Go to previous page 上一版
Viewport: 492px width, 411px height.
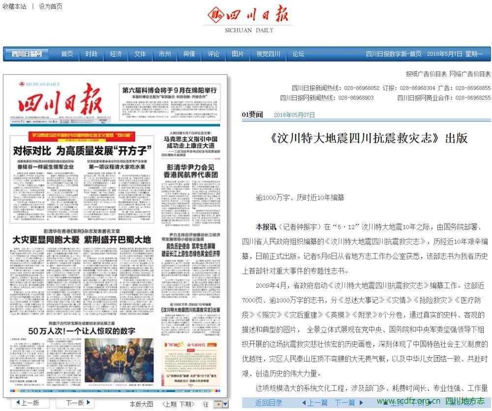coord(31,403)
